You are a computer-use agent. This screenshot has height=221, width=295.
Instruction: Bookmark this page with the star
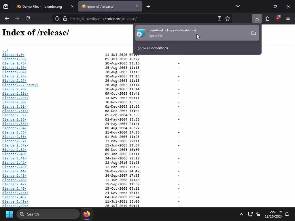pyautogui.click(x=228, y=18)
